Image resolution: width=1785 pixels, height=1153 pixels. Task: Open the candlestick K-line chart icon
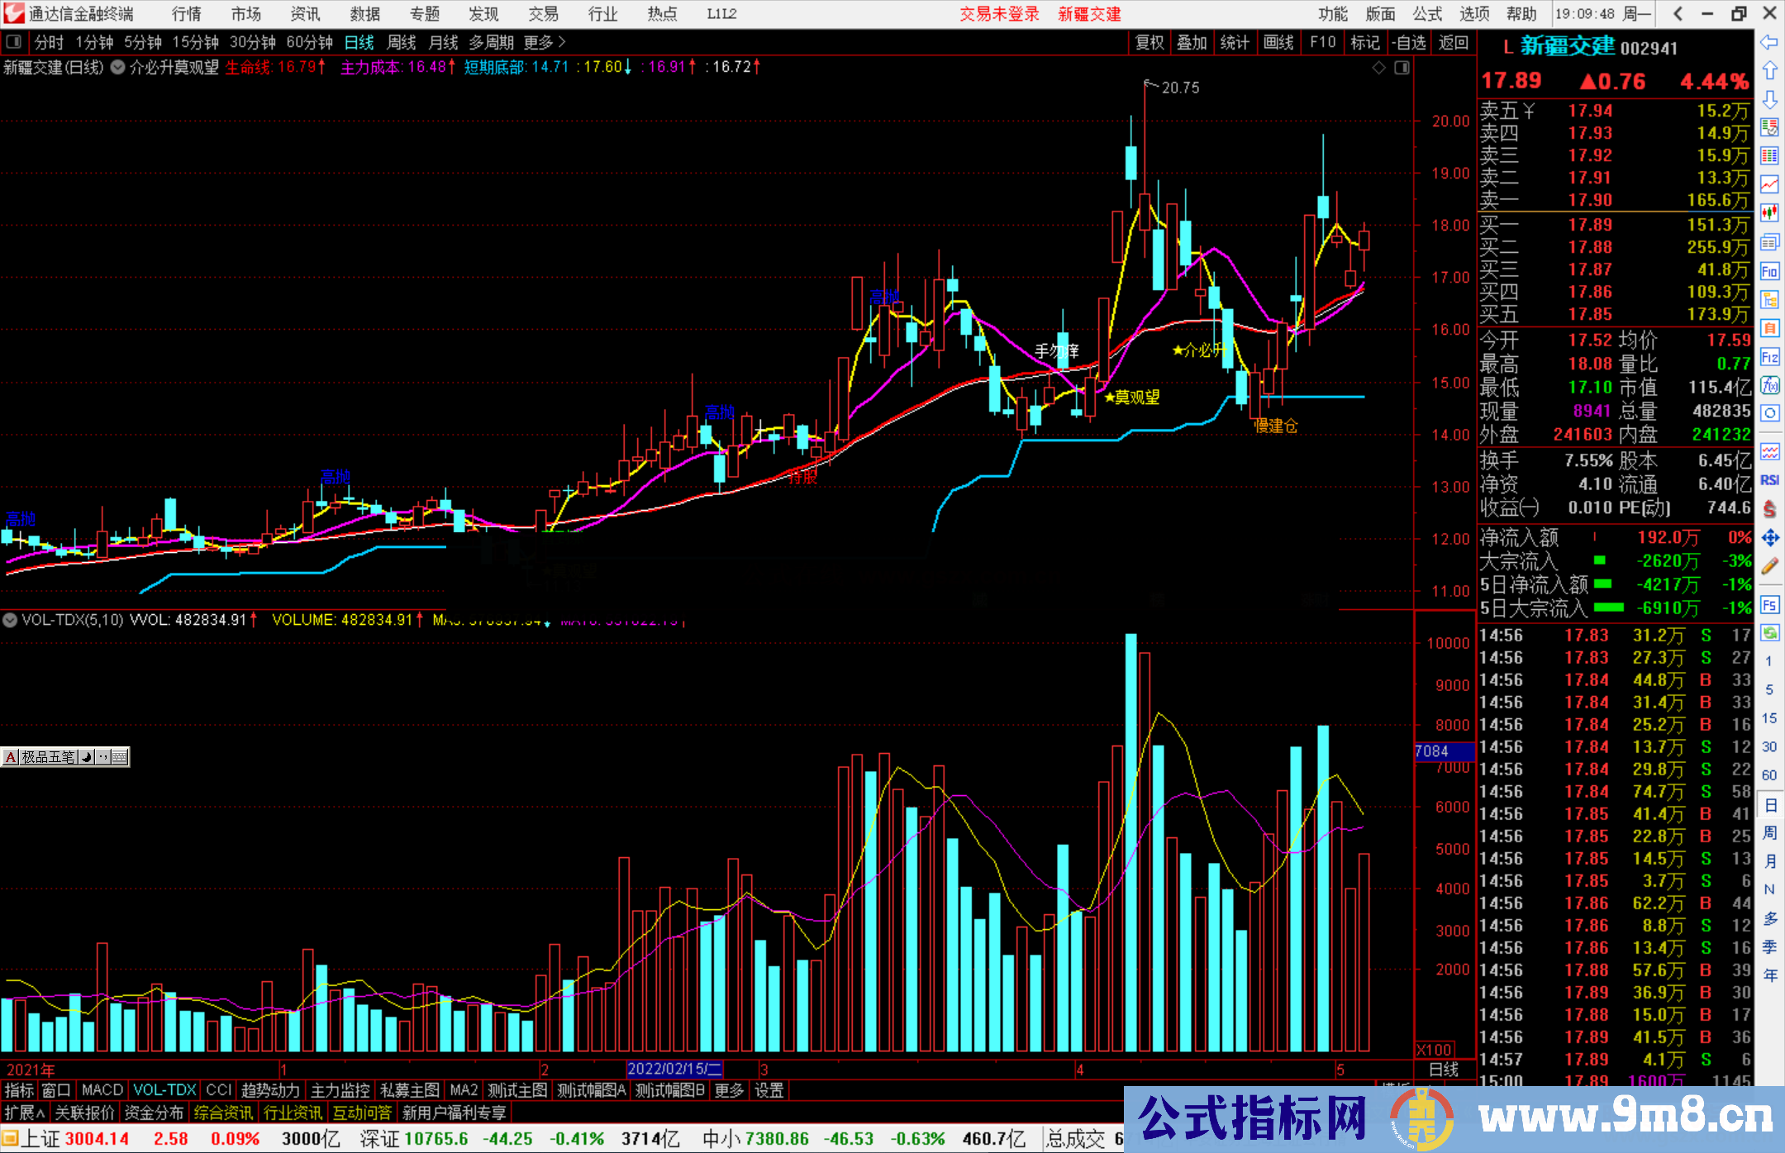pos(1769,213)
